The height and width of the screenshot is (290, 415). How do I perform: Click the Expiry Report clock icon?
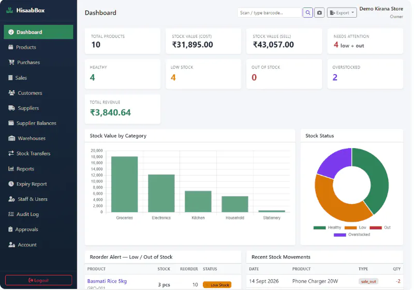click(11, 183)
